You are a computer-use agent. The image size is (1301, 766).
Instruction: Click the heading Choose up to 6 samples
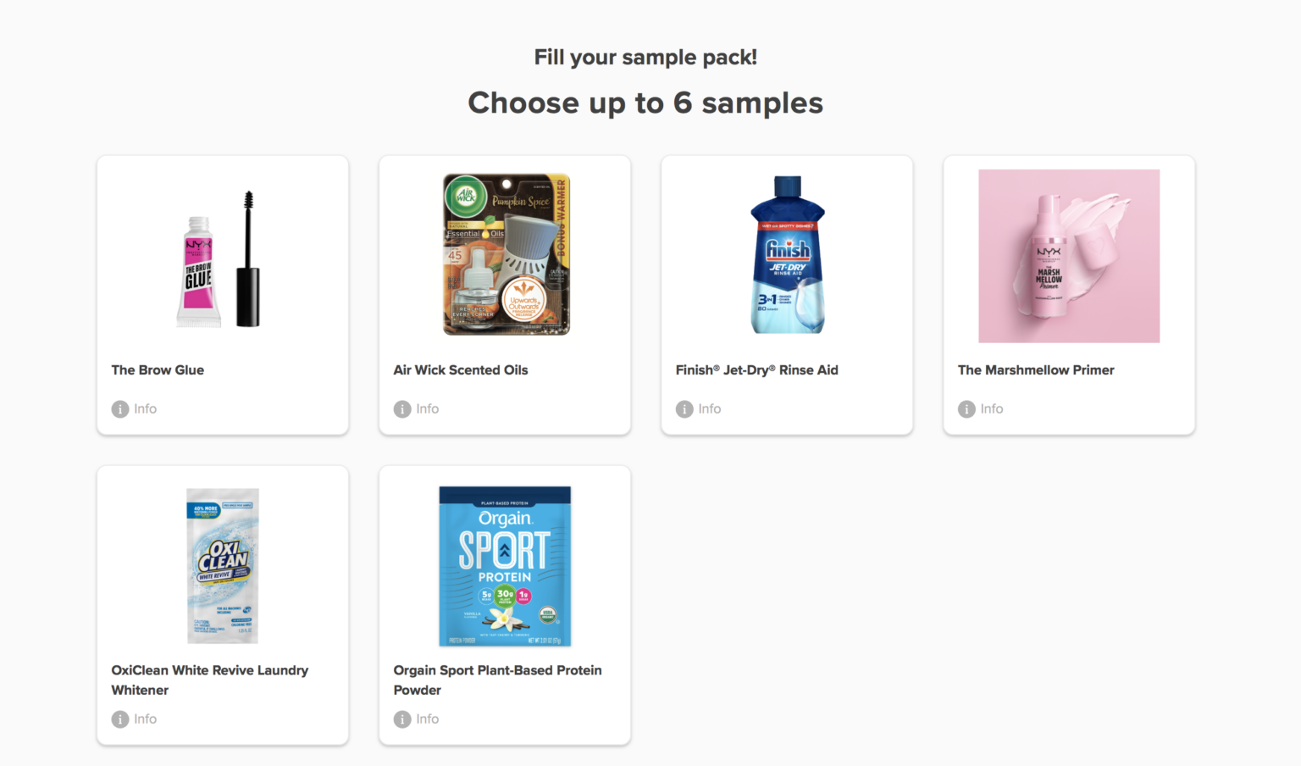pyautogui.click(x=645, y=103)
